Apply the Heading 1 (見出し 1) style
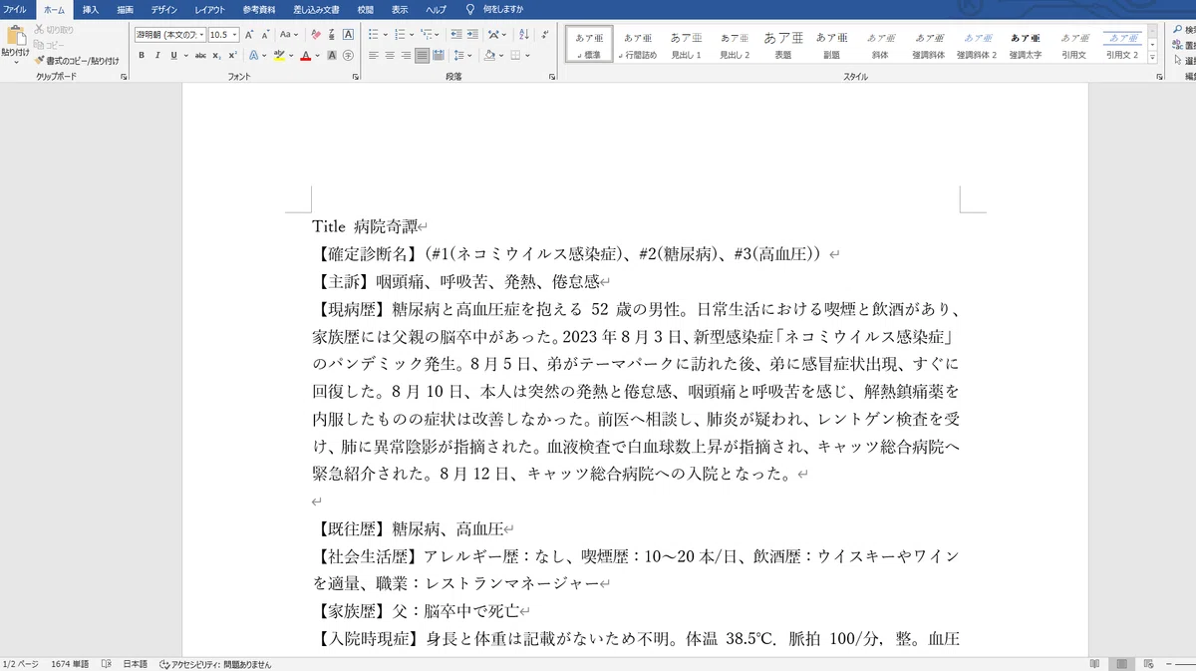Image resolution: width=1196 pixels, height=671 pixels. [686, 44]
